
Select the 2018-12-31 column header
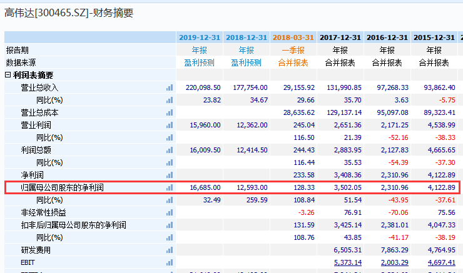point(247,37)
